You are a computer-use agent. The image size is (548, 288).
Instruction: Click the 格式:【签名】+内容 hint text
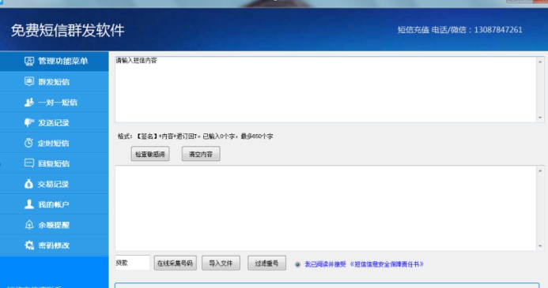195,137
